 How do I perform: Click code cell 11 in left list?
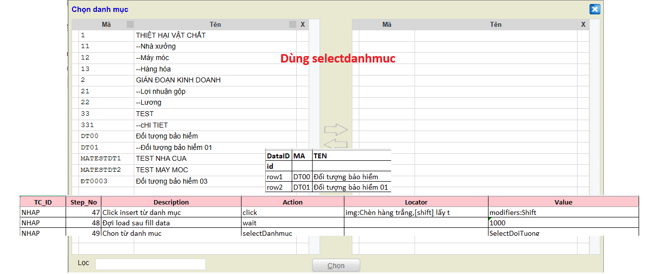click(106, 47)
